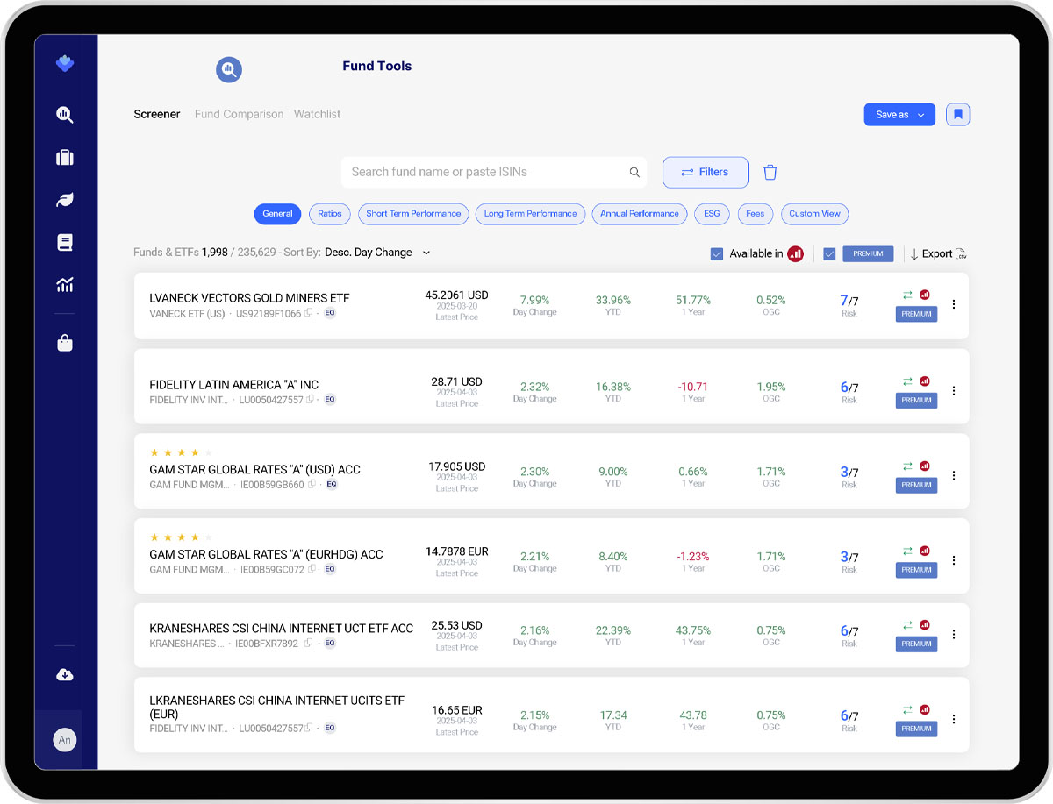Open the three-dot menu for FIDELITY LATIN AMERICA
The image size is (1053, 804).
click(x=954, y=391)
